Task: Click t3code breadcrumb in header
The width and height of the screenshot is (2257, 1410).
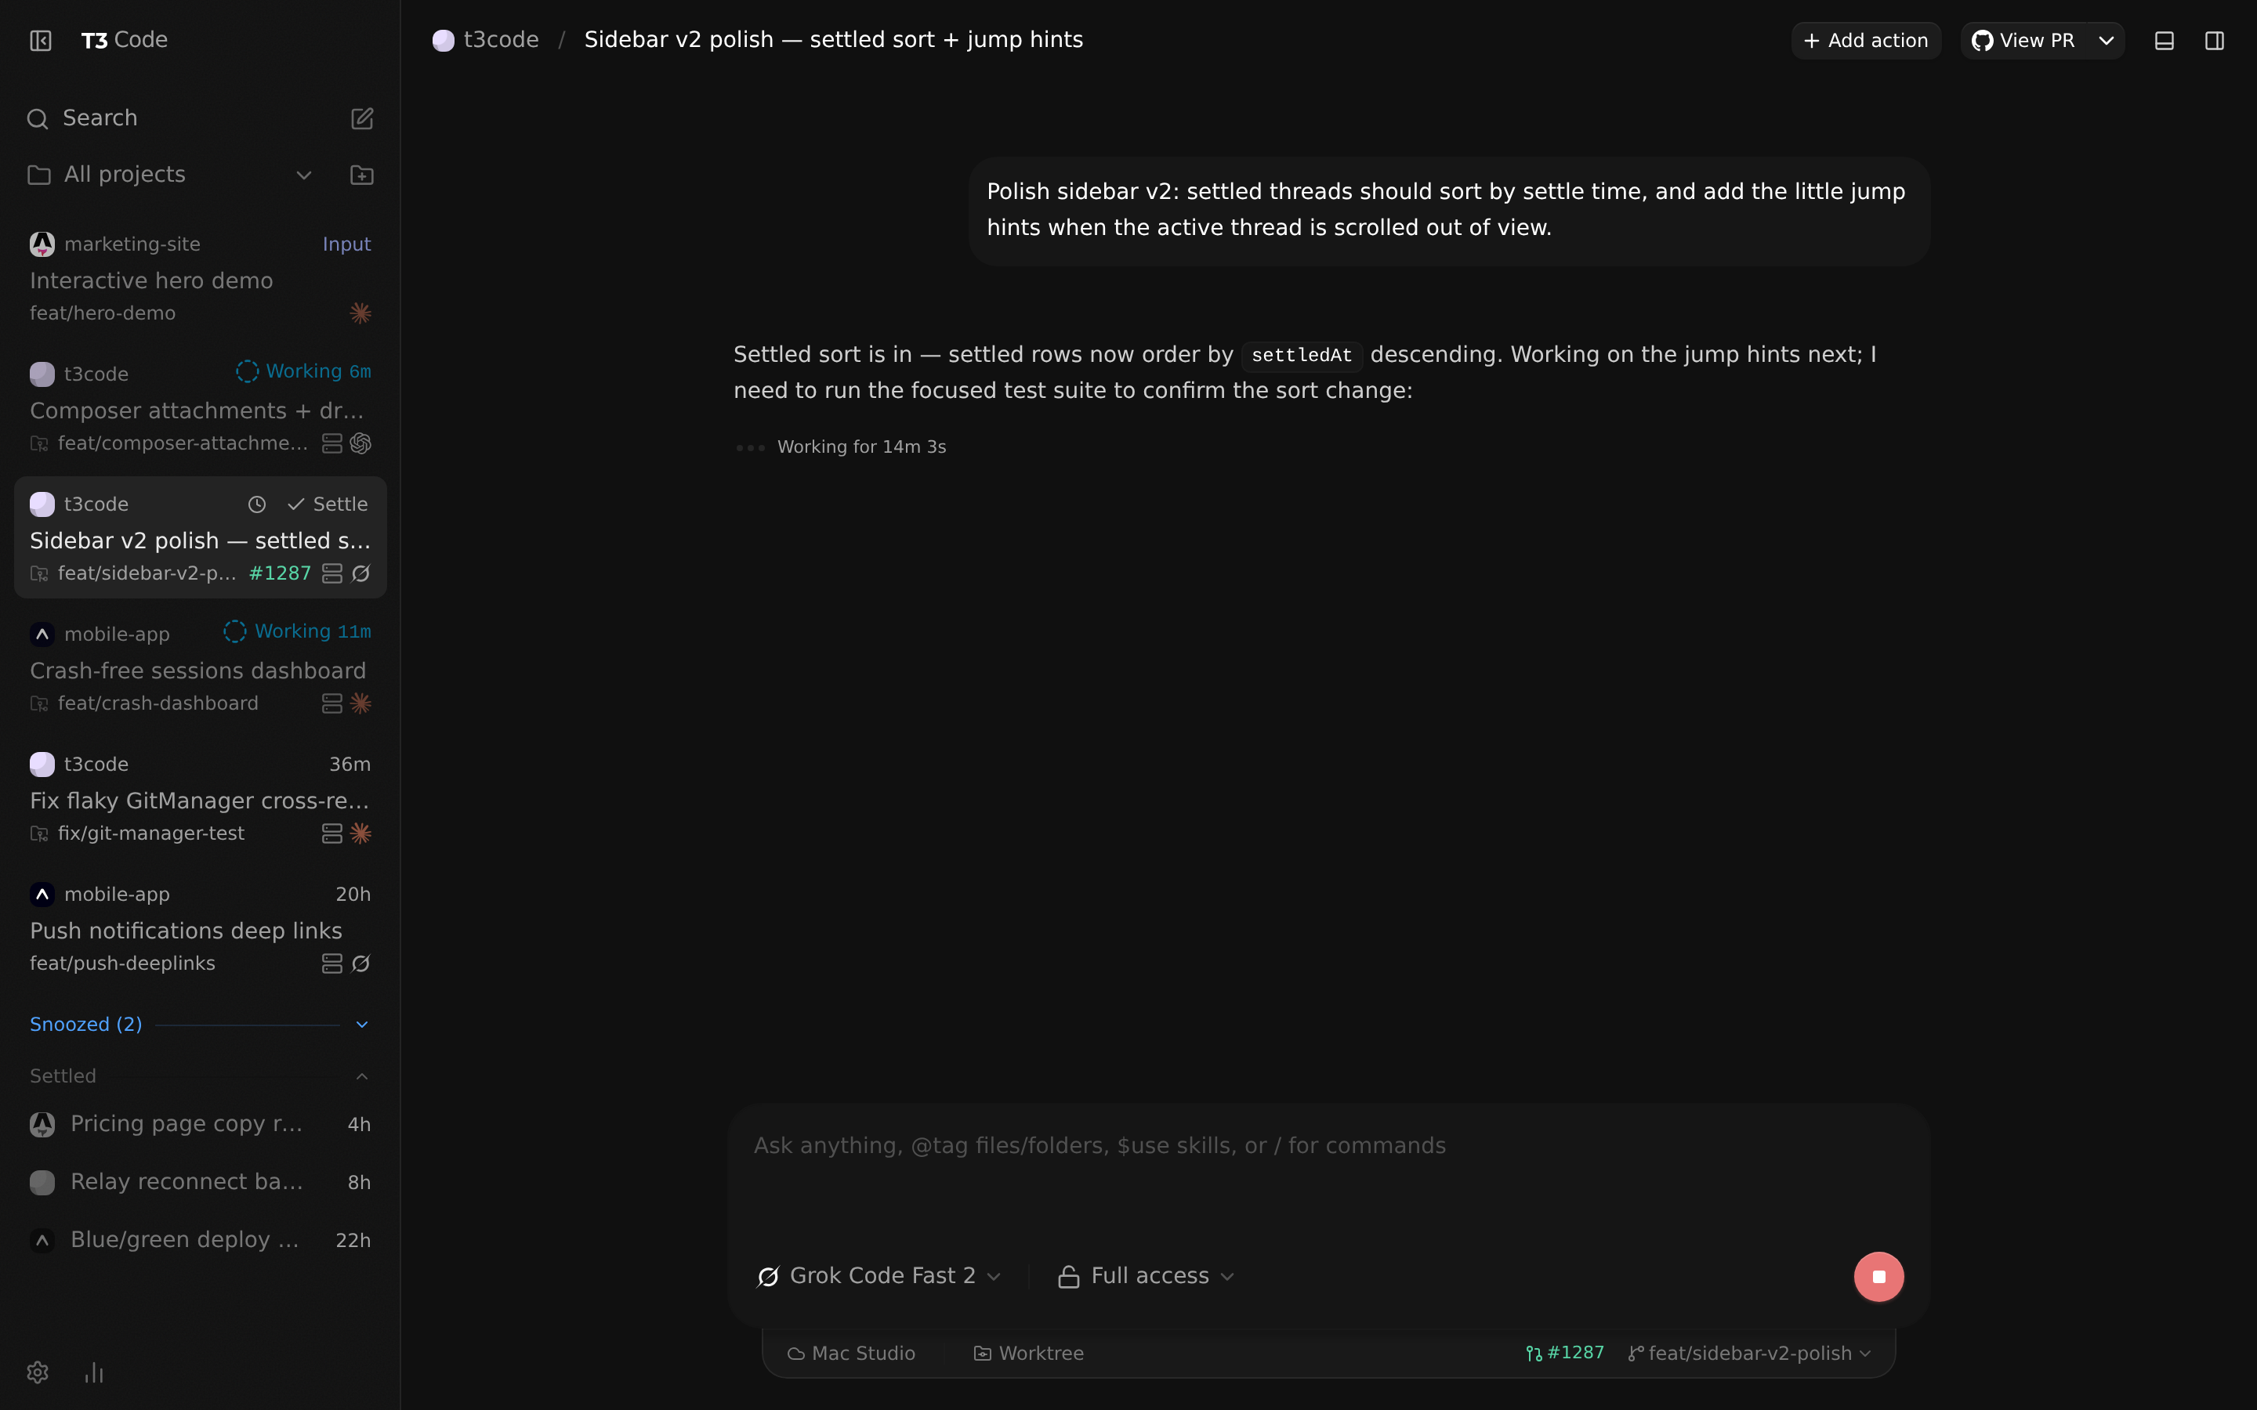Action: pyautogui.click(x=486, y=40)
